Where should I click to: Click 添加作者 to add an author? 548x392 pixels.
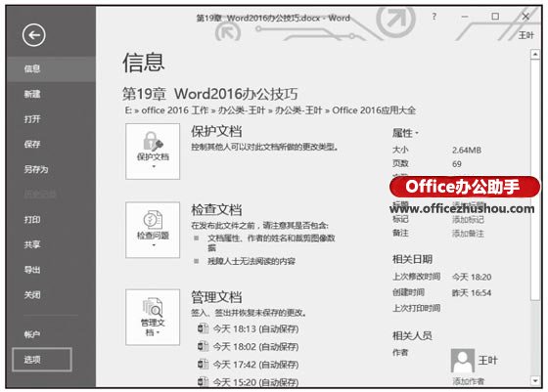point(468,381)
